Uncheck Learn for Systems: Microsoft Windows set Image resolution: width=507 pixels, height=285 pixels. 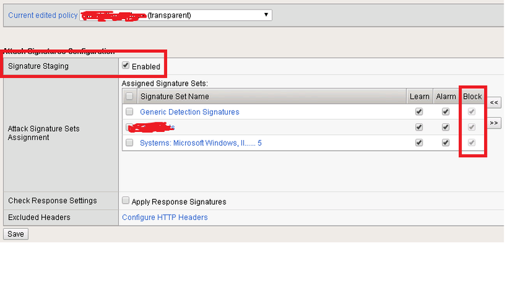click(419, 143)
